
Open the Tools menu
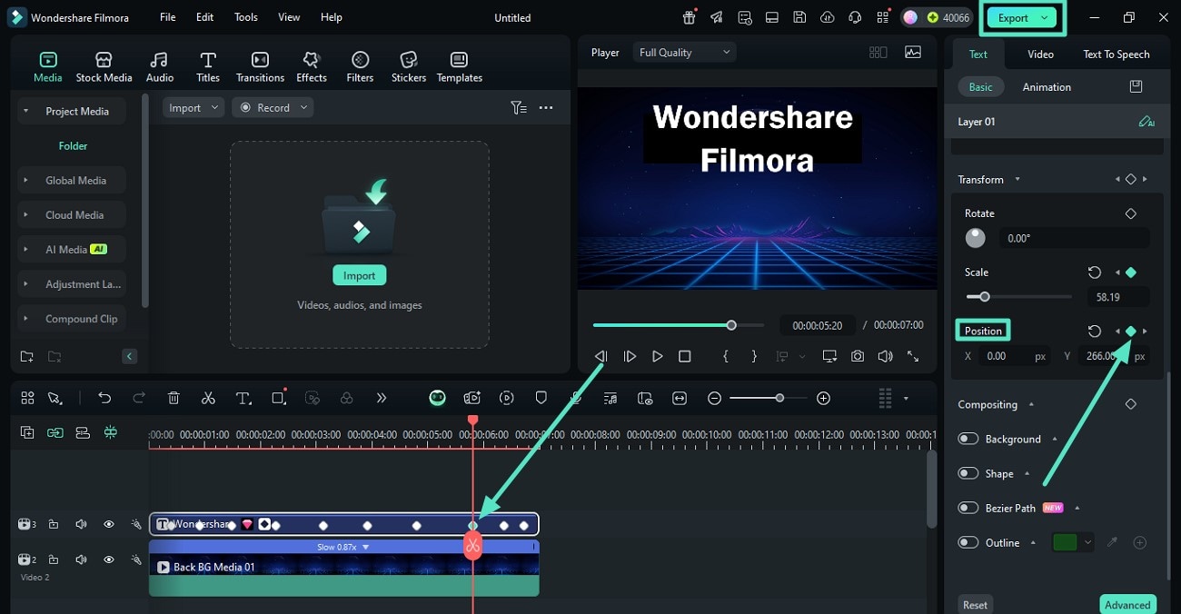click(x=246, y=17)
